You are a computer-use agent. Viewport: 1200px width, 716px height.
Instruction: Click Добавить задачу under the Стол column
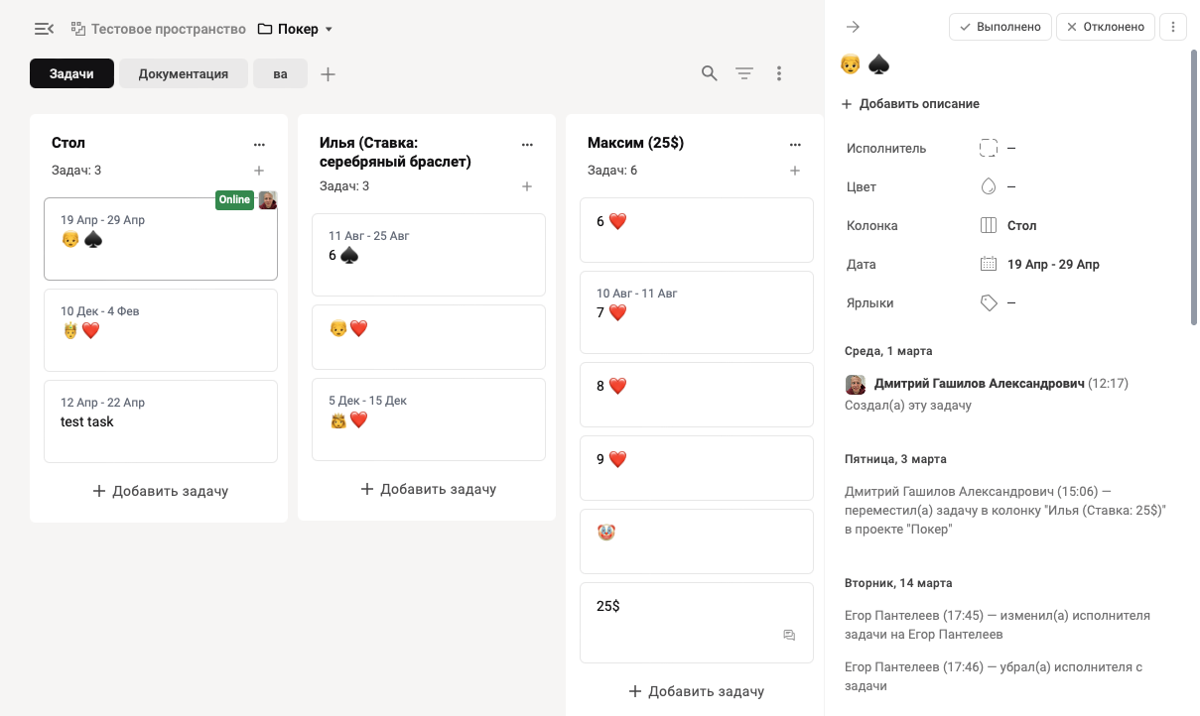pos(160,491)
